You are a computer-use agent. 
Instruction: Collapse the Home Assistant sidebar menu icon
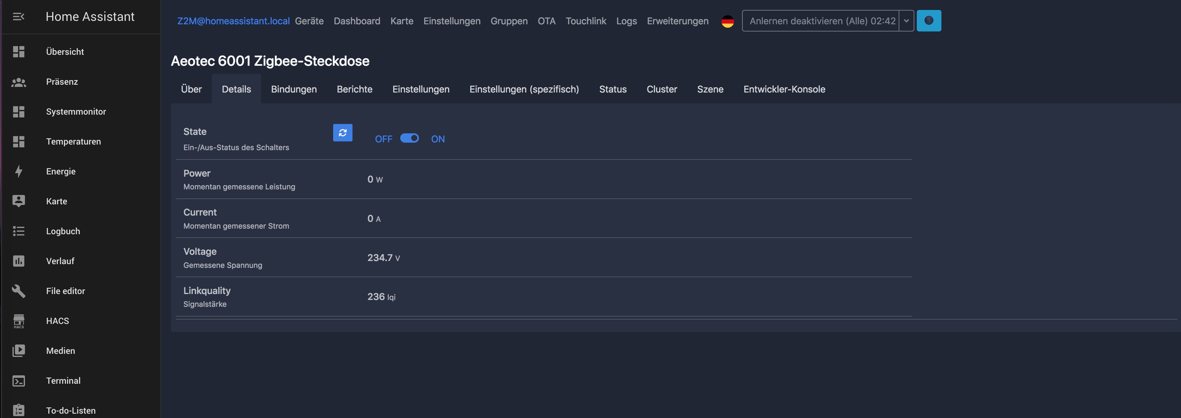tap(18, 17)
